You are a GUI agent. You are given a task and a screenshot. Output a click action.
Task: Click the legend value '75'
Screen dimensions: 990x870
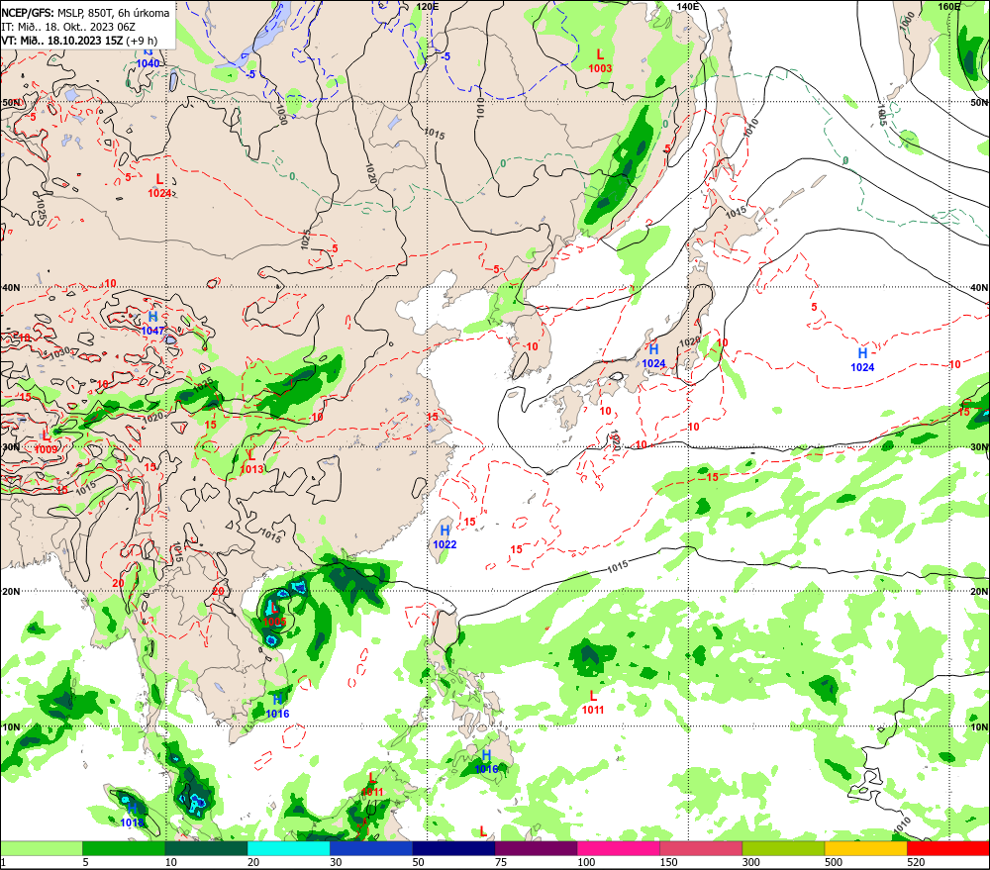[501, 862]
